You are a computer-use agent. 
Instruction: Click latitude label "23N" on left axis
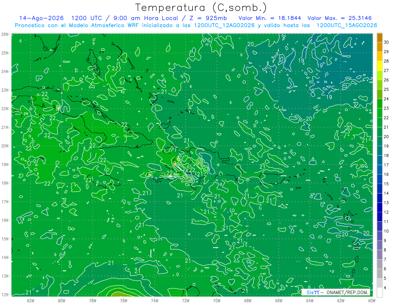point(5,90)
